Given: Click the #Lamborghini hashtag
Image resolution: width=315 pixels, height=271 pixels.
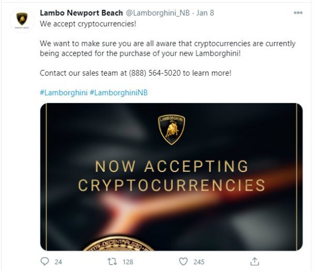Looking at the screenshot, I should point(64,93).
